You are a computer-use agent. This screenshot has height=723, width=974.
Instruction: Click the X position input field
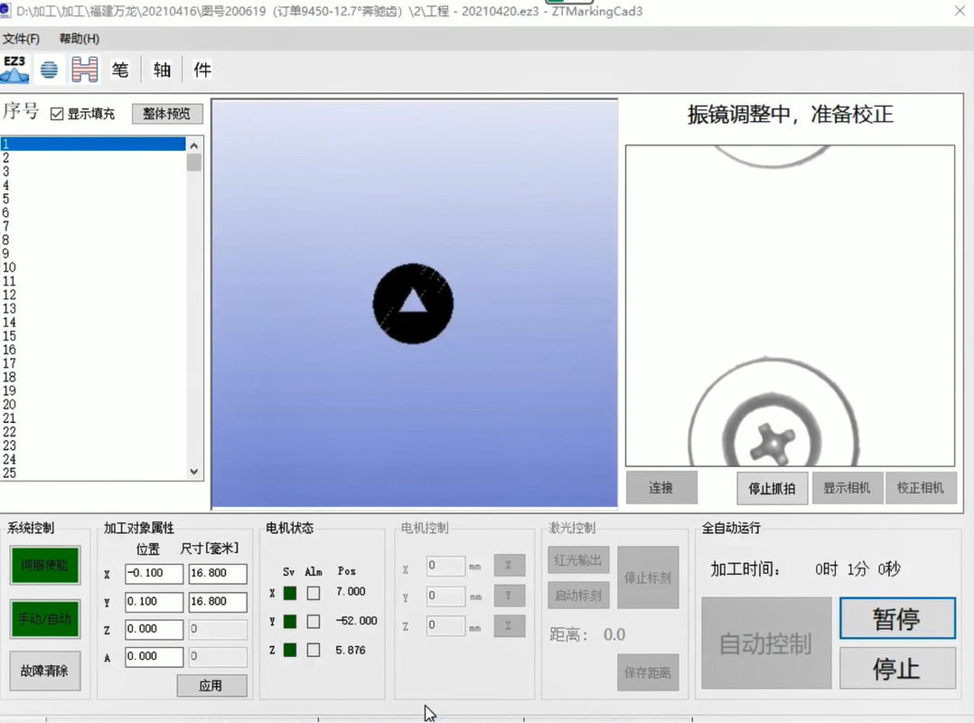[154, 574]
